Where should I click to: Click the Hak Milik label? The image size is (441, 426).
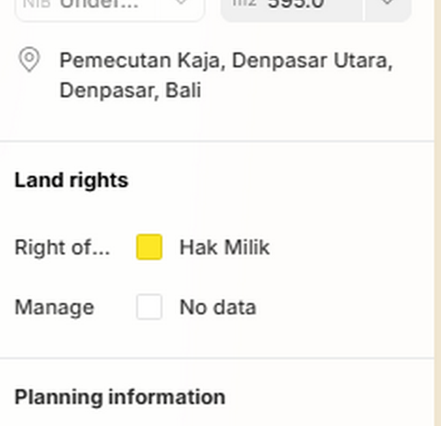click(x=224, y=247)
